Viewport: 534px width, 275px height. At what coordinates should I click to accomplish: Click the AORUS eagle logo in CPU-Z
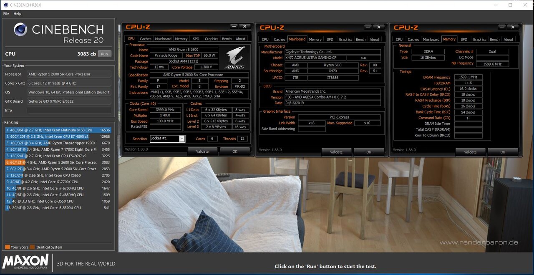click(234, 58)
